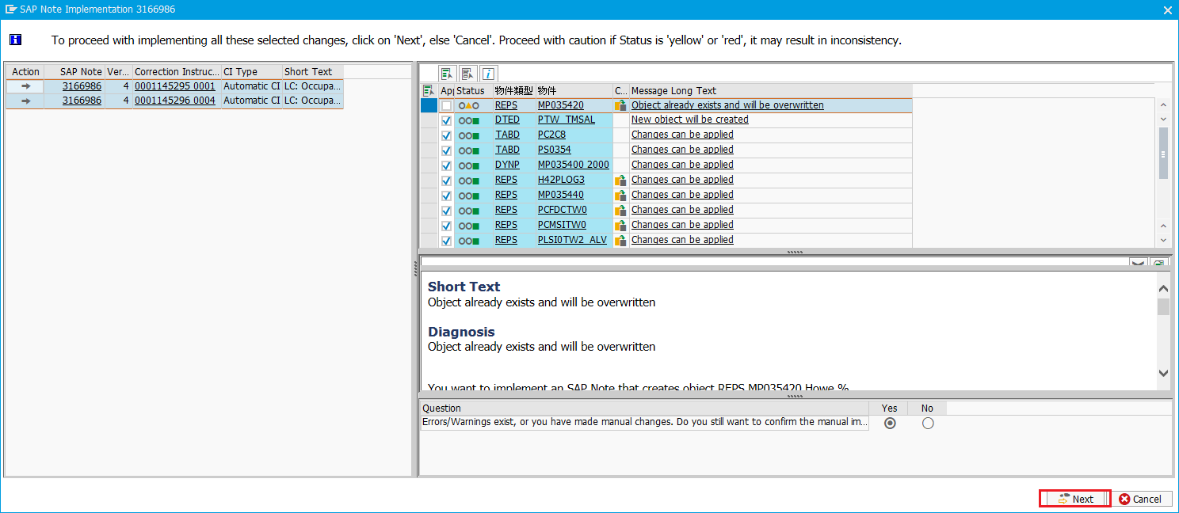The height and width of the screenshot is (513, 1179).
Task: Untick the apply checkbox for PCMSITW0
Action: point(447,226)
